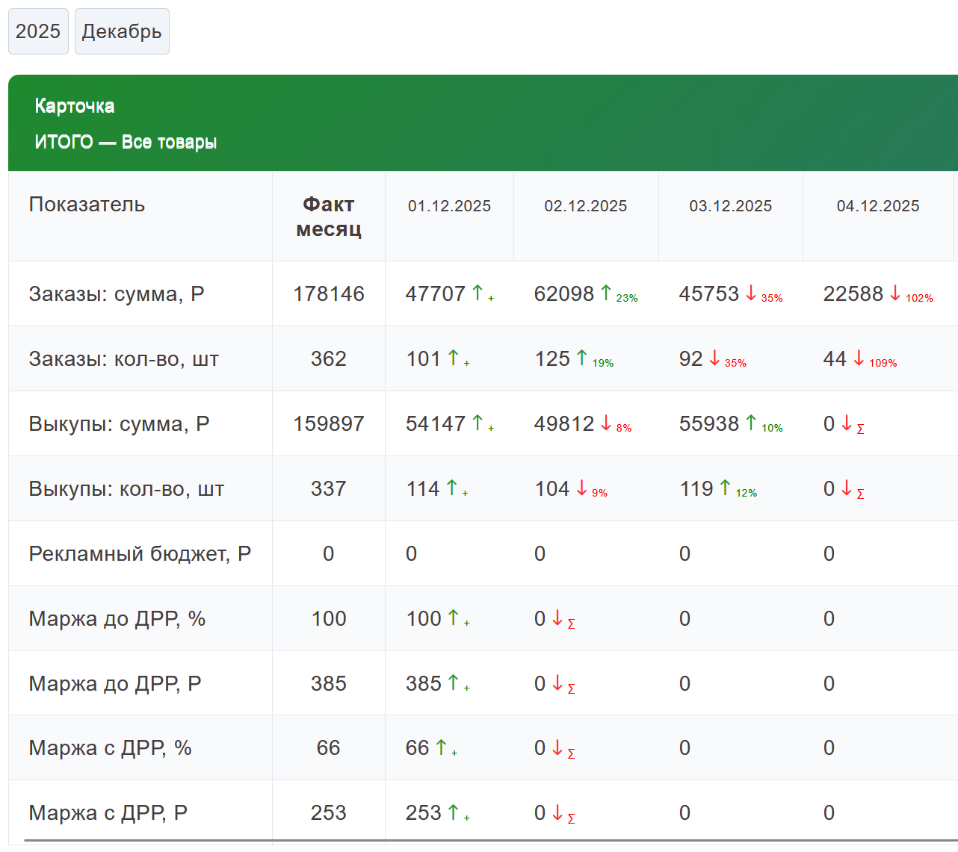Click green up arrow next to 125 orders
This screenshot has height=852, width=958.
pos(582,358)
